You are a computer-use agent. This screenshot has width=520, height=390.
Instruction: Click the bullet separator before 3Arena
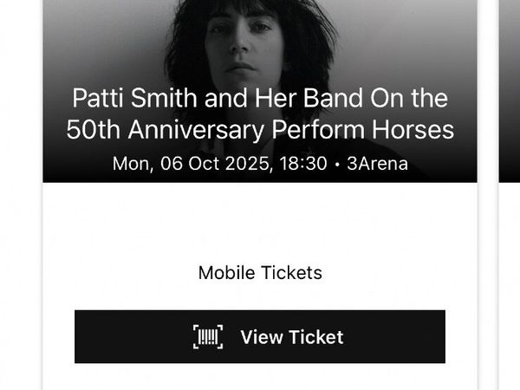(336, 163)
